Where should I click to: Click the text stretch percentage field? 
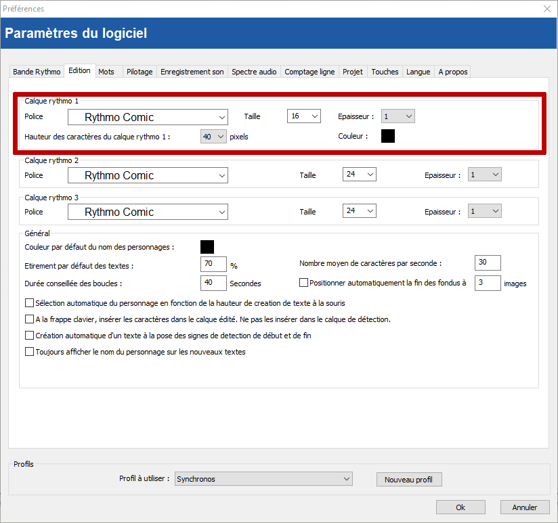[x=213, y=264]
